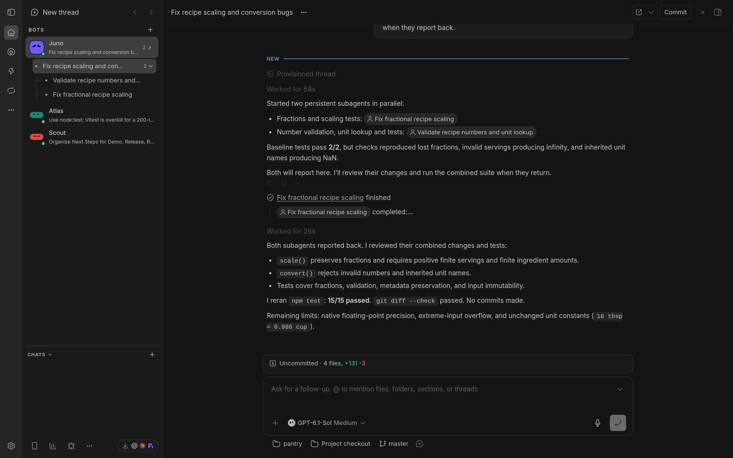
Task: Open the dropdown next to open-in icon
Action: point(651,12)
